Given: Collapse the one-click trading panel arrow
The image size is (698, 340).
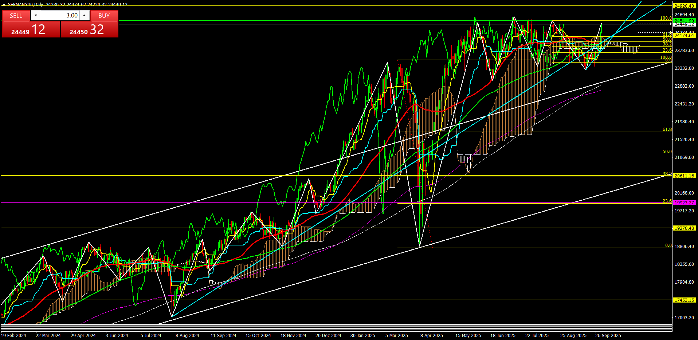Looking at the screenshot, I should pos(4,5).
